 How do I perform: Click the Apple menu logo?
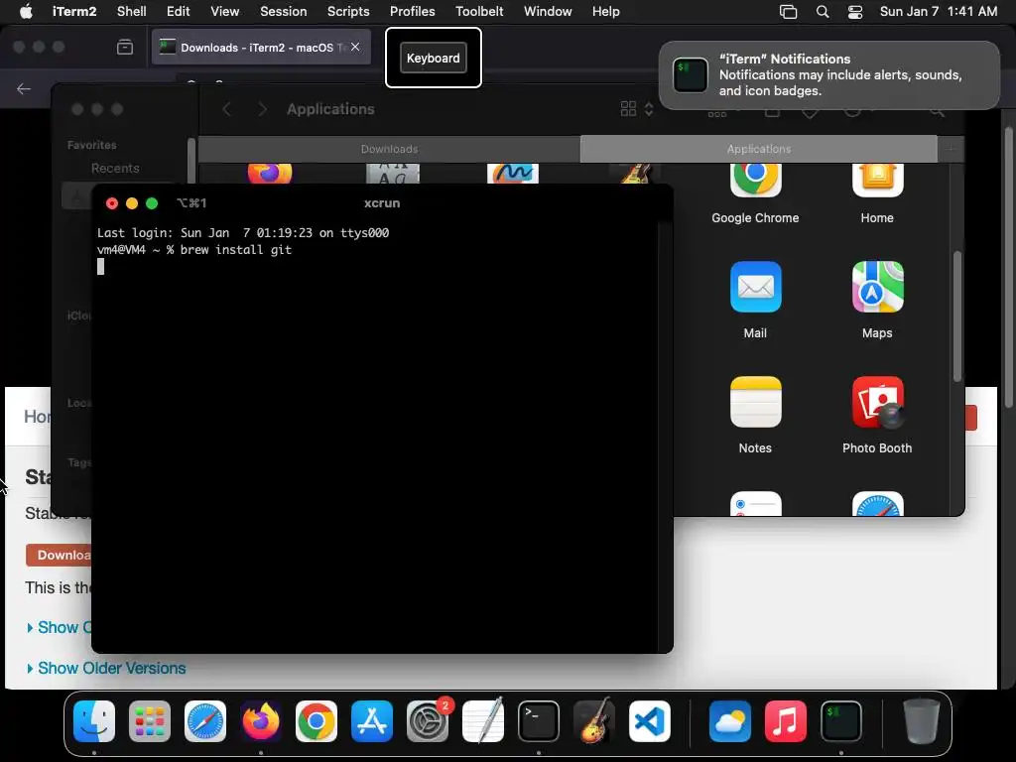point(26,12)
